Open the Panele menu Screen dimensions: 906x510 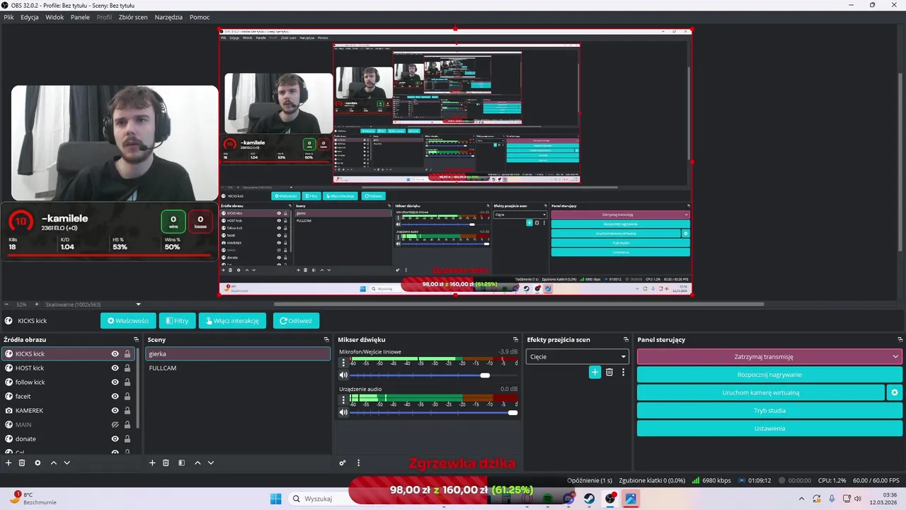80,17
